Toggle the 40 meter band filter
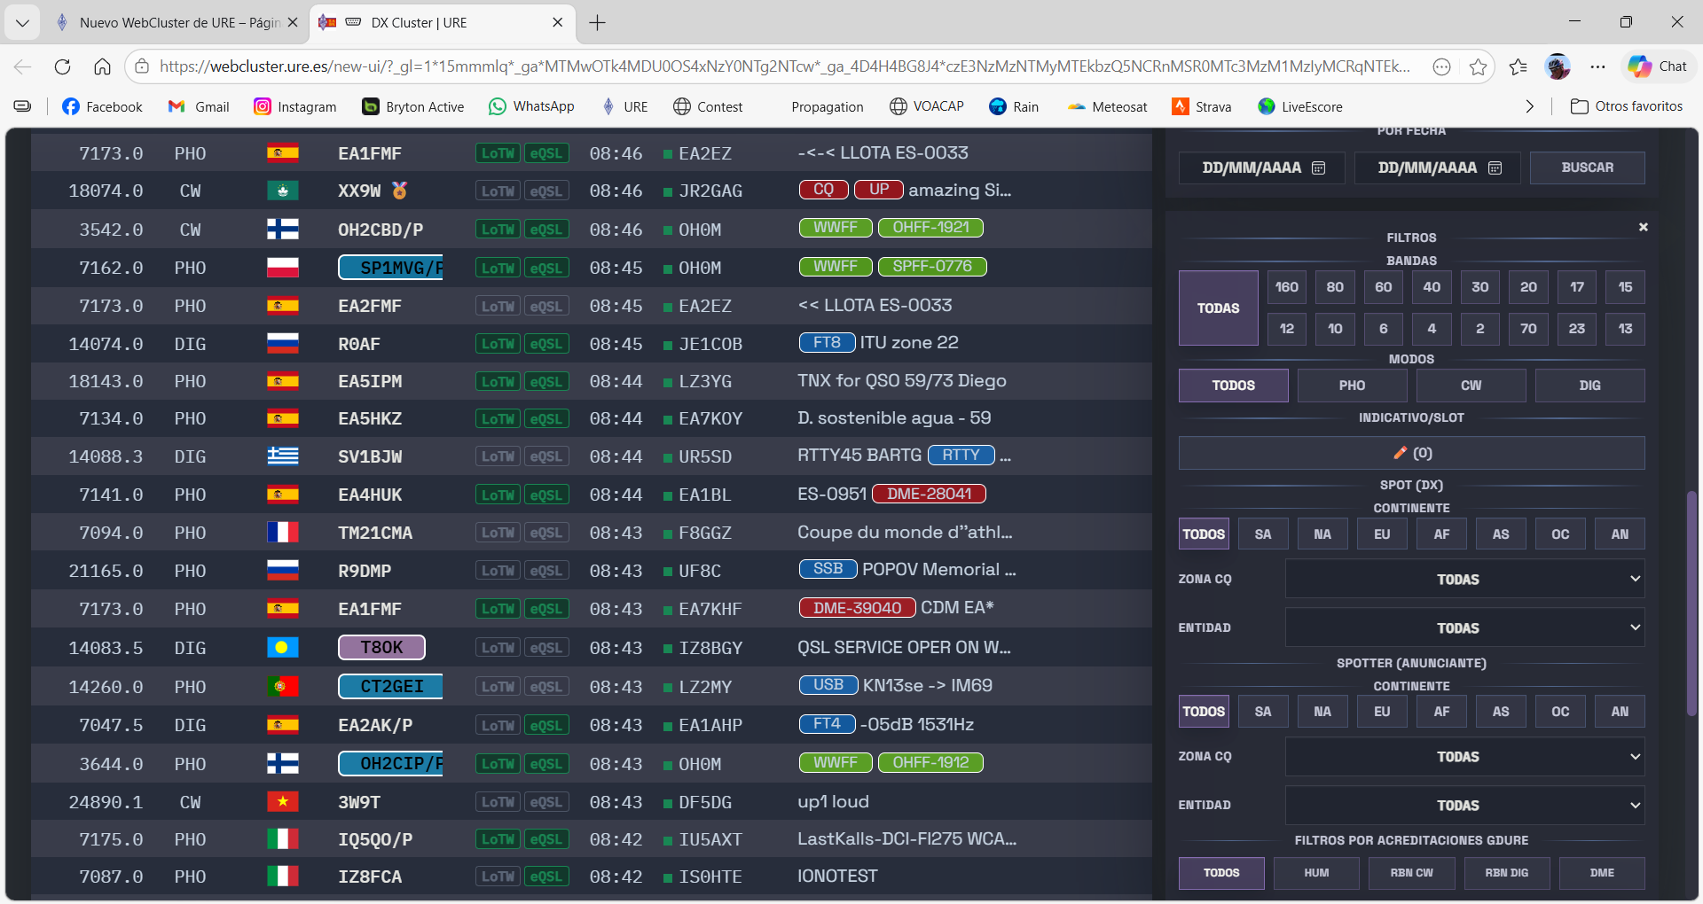1703x904 pixels. click(1432, 287)
